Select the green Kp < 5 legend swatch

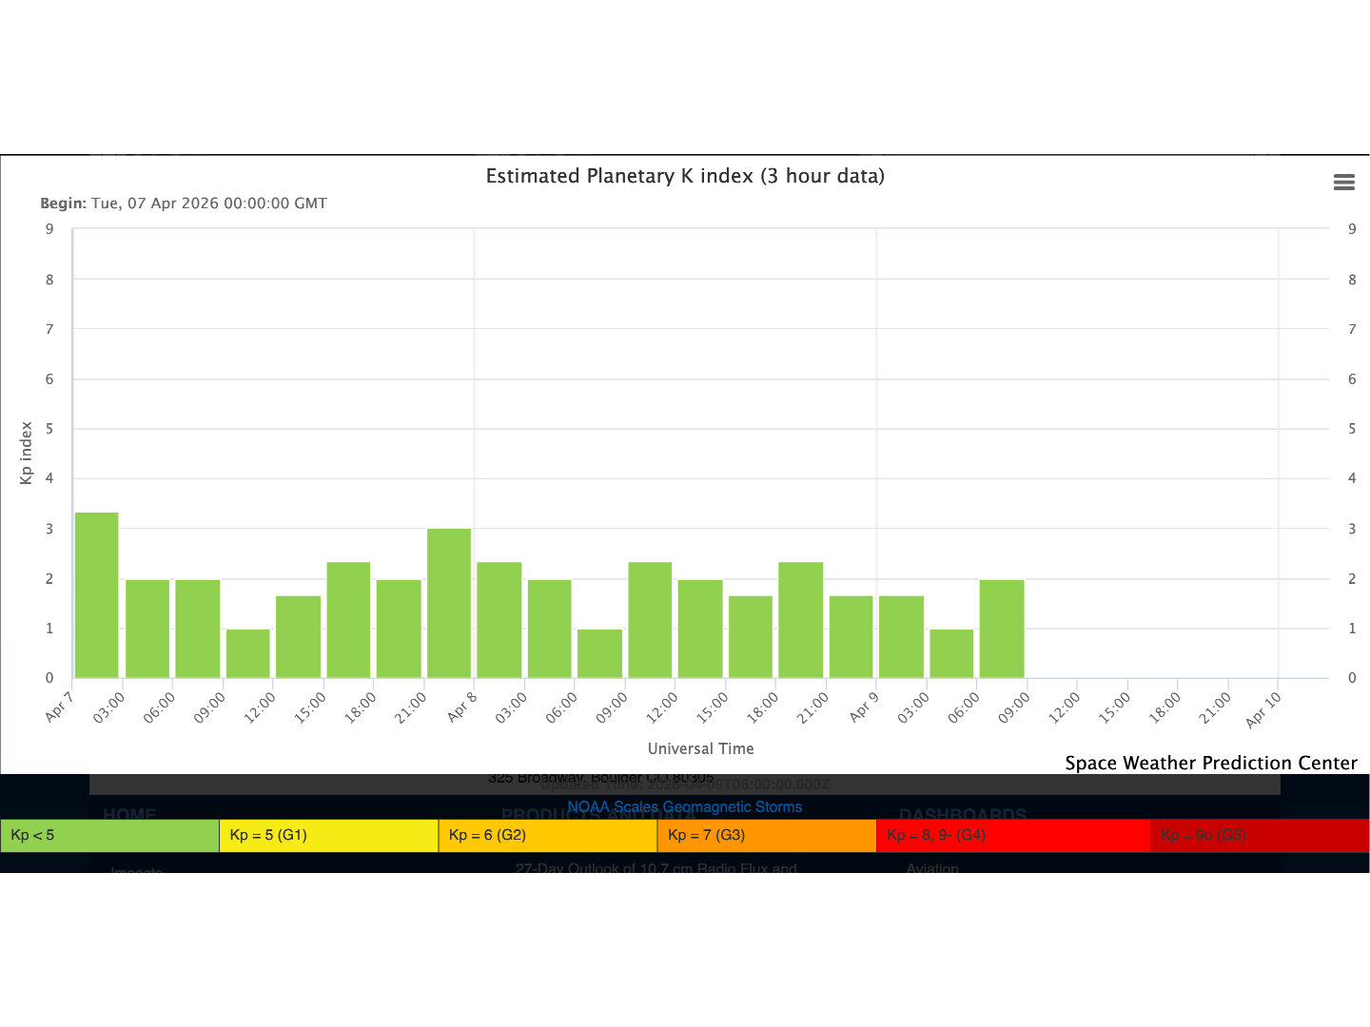pos(109,836)
